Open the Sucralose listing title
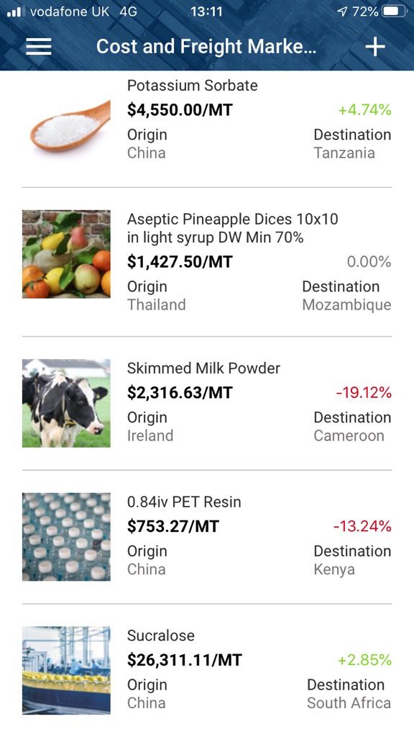414x737 pixels. (x=160, y=636)
